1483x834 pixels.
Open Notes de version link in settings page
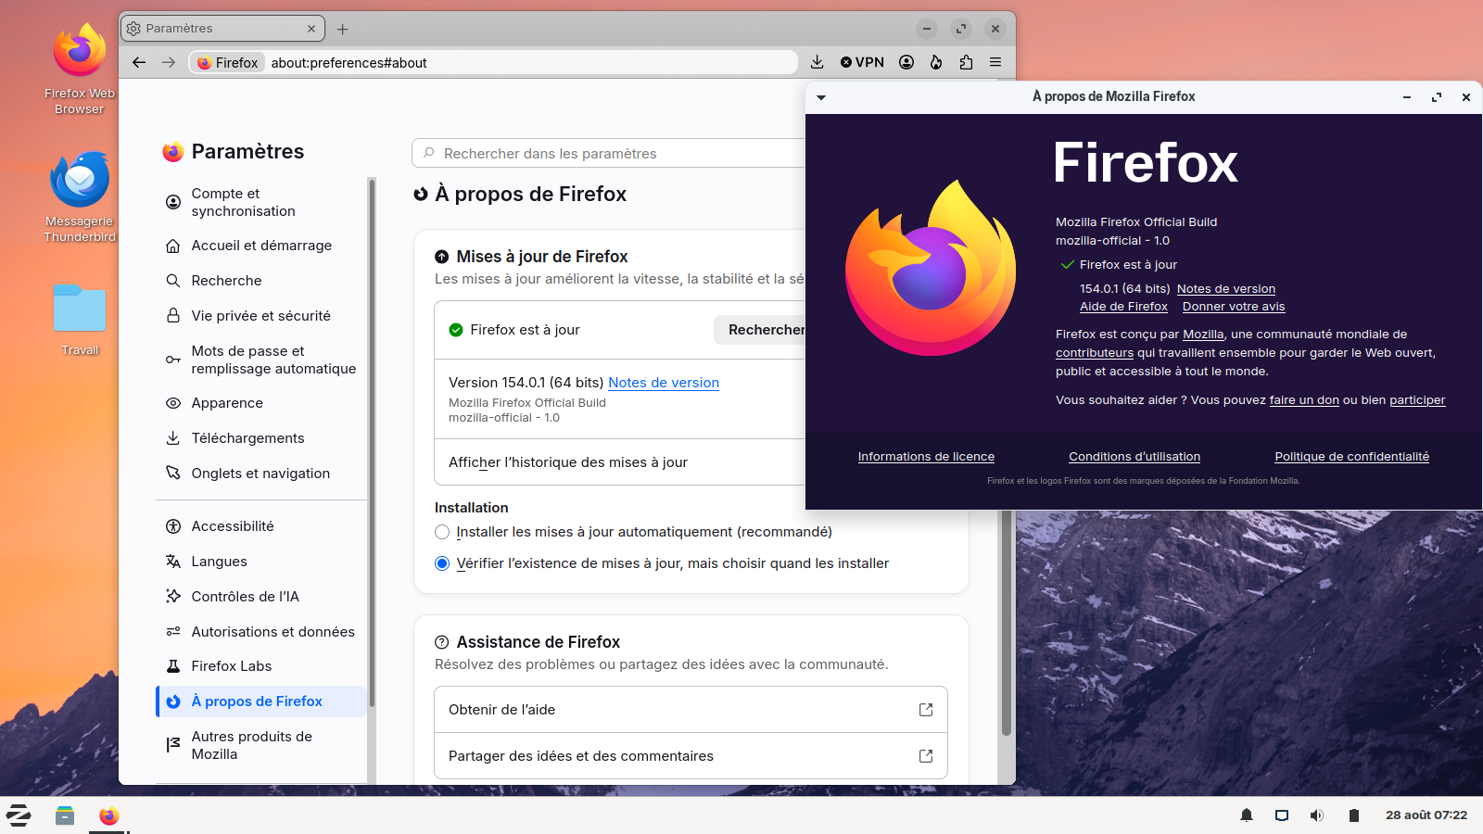pos(664,383)
